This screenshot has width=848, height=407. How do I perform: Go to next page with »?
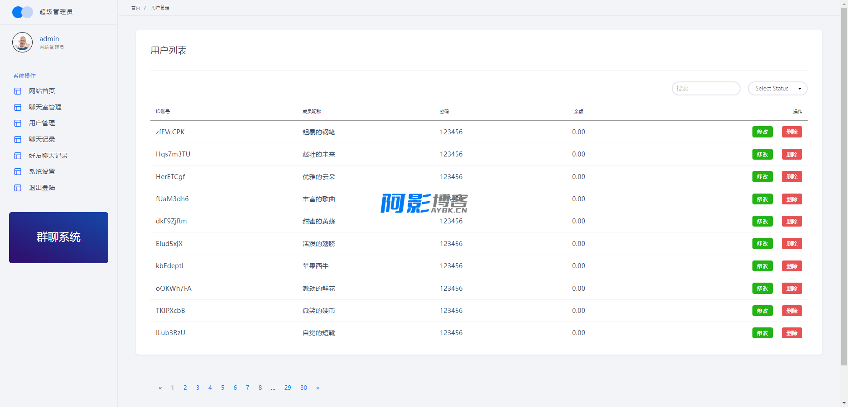pyautogui.click(x=318, y=388)
